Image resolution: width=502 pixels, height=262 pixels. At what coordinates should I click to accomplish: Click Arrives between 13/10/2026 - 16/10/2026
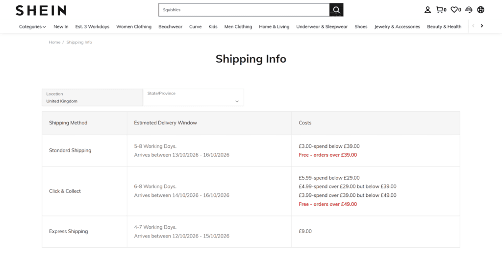click(x=181, y=155)
